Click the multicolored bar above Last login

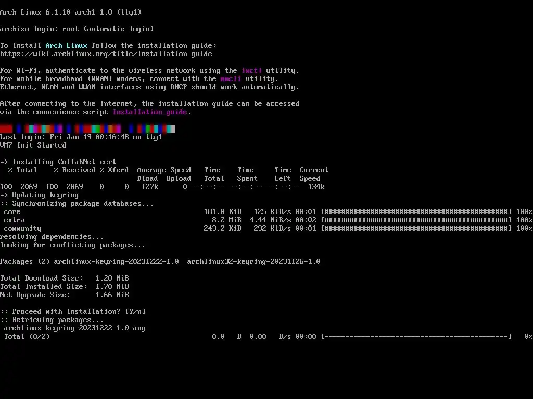tap(87, 129)
